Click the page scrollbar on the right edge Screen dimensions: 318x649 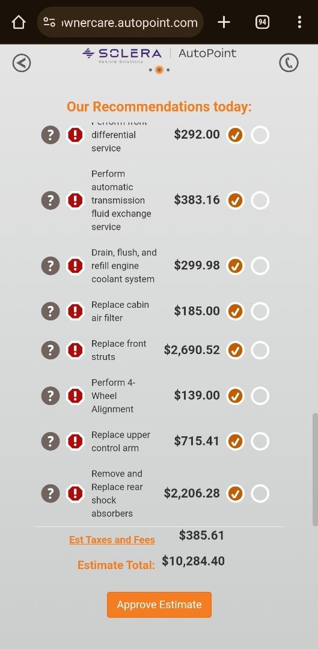pos(315,469)
